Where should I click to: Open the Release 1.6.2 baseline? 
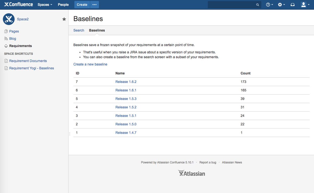126,81
